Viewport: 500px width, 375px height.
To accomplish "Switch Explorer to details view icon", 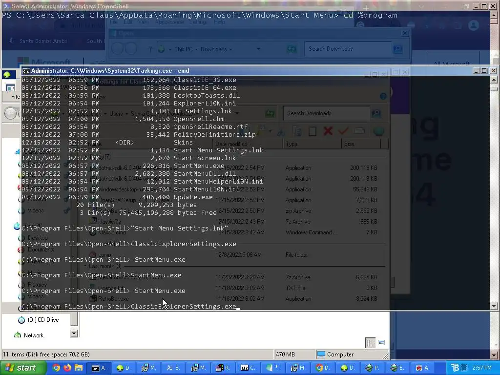I will pyautogui.click(x=371, y=343).
